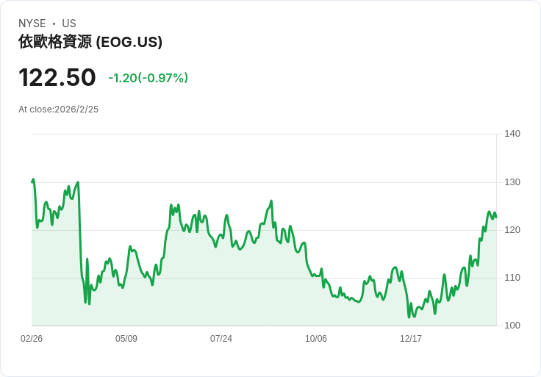Click the 130 price axis label
This screenshot has height=377, width=541.
[512, 182]
